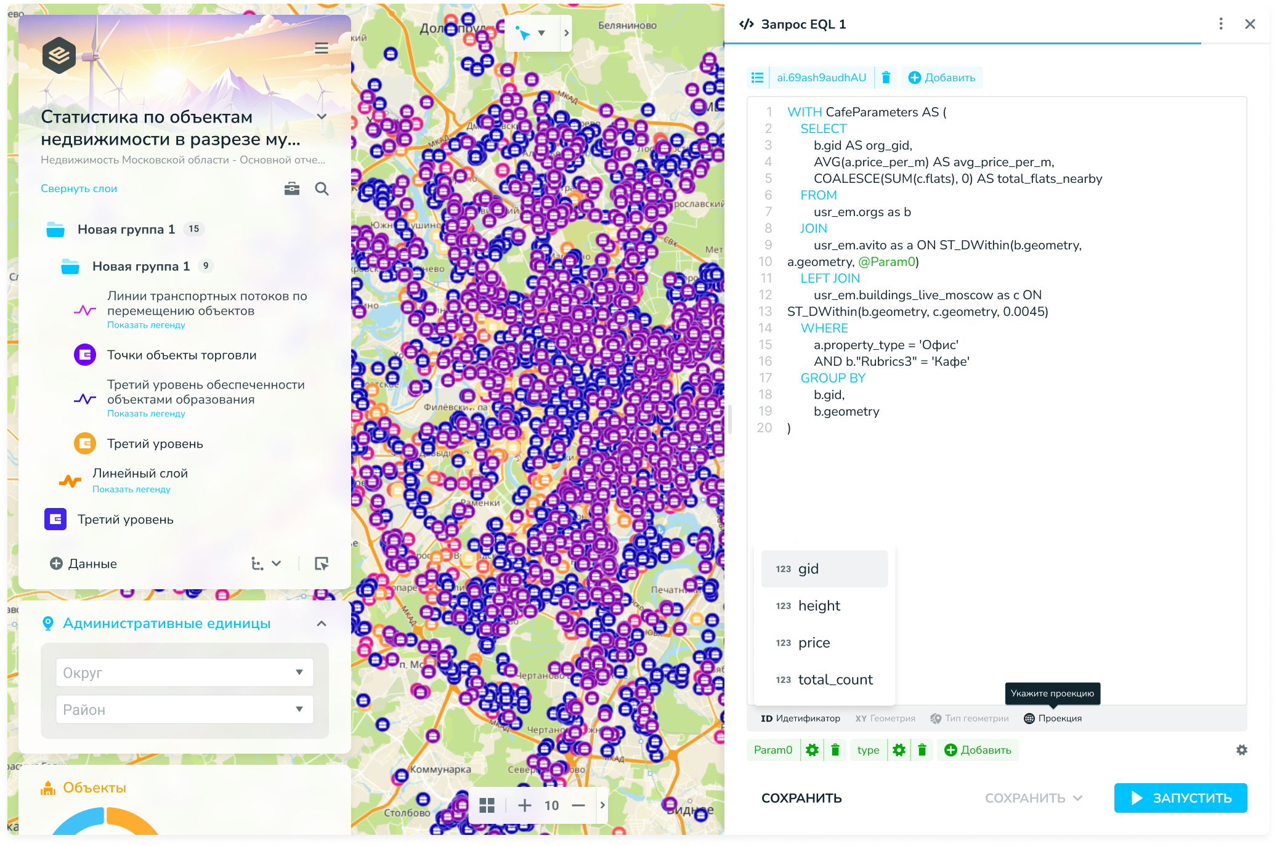Image resolution: width=1277 pixels, height=846 pixels.
Task: Open the basemap grid icon
Action: 487,805
